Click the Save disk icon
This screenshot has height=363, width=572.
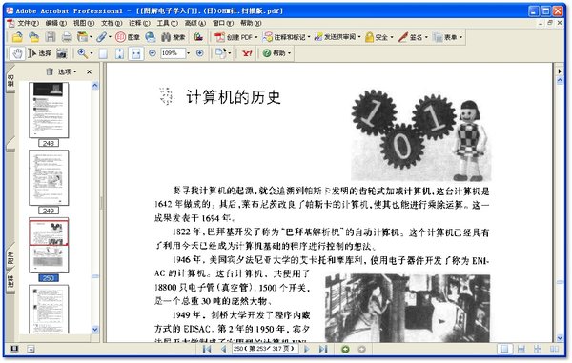(51, 37)
